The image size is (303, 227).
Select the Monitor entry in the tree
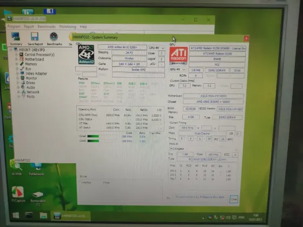point(31,78)
